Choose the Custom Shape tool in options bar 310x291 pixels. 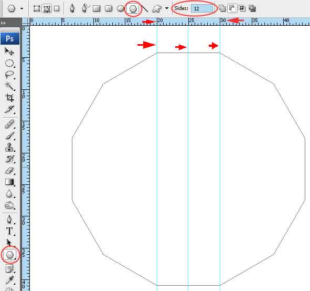coord(157,8)
